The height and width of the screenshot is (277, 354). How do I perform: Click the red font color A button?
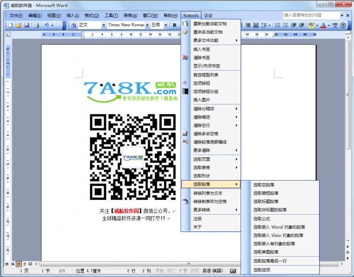[x=323, y=25]
